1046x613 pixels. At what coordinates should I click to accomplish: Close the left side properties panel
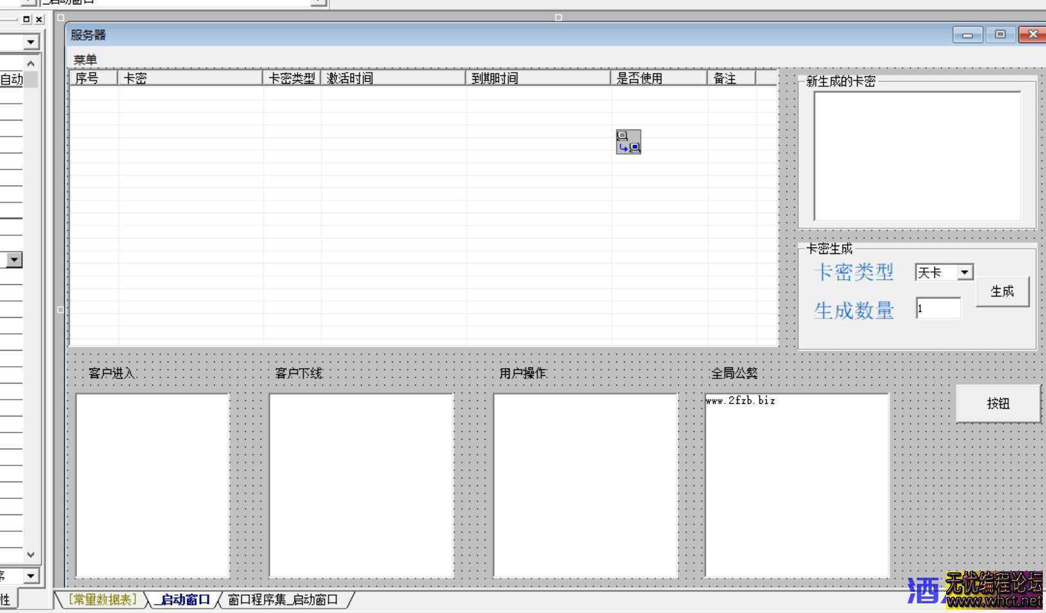coord(39,19)
